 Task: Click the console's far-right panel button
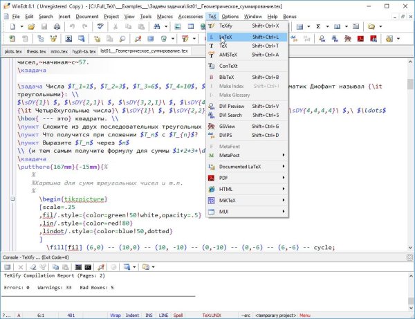409,257
